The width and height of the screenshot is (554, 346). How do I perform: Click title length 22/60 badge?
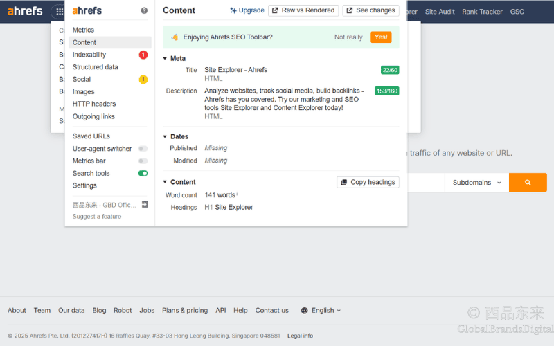(x=390, y=70)
